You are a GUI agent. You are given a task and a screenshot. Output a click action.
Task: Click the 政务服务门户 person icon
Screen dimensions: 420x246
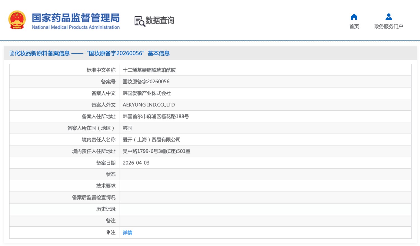[x=389, y=17]
